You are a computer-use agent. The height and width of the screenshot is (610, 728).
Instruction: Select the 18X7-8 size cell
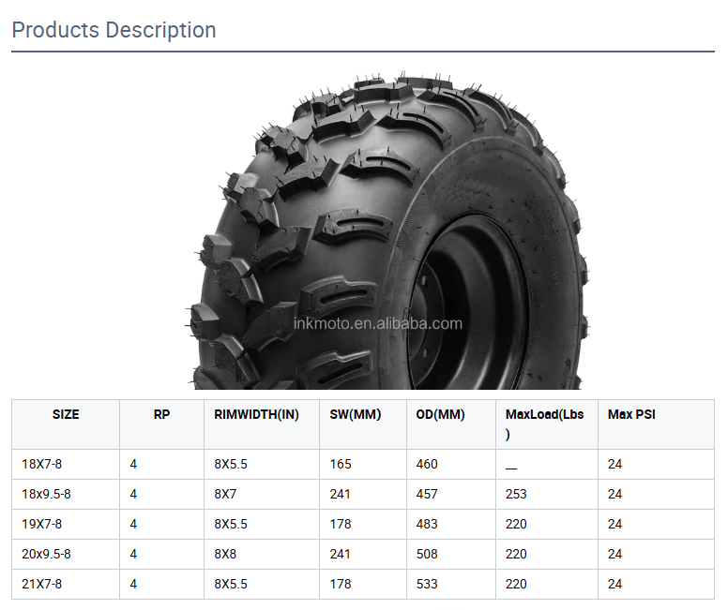click(x=42, y=464)
